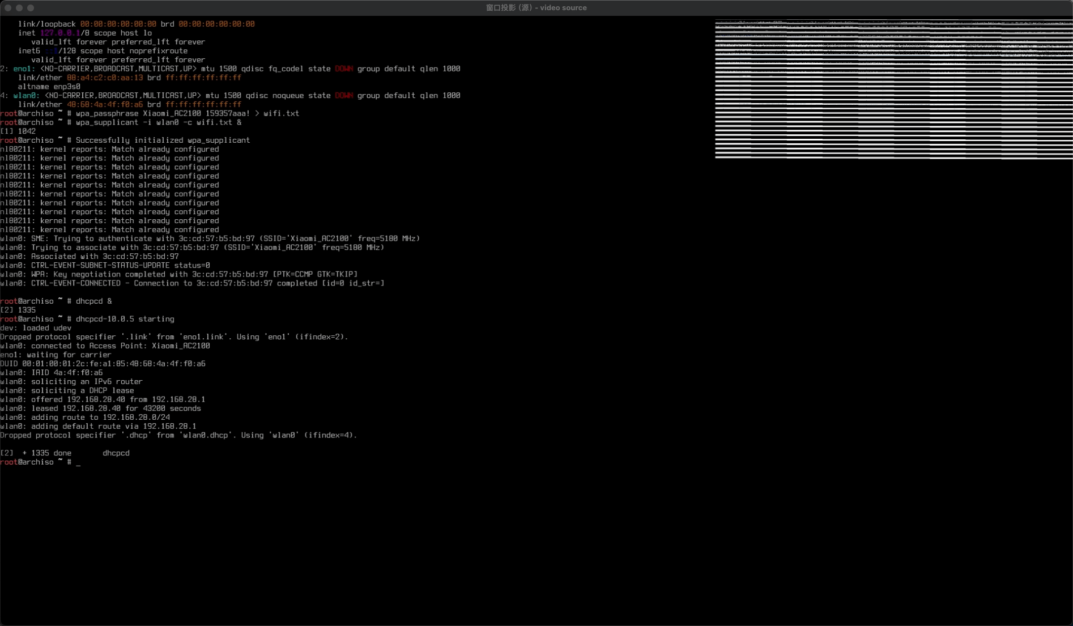Click the wlan0 'link/ether 48:68:4a:4f:f0:a6' line
The image size is (1073, 626).
point(129,105)
